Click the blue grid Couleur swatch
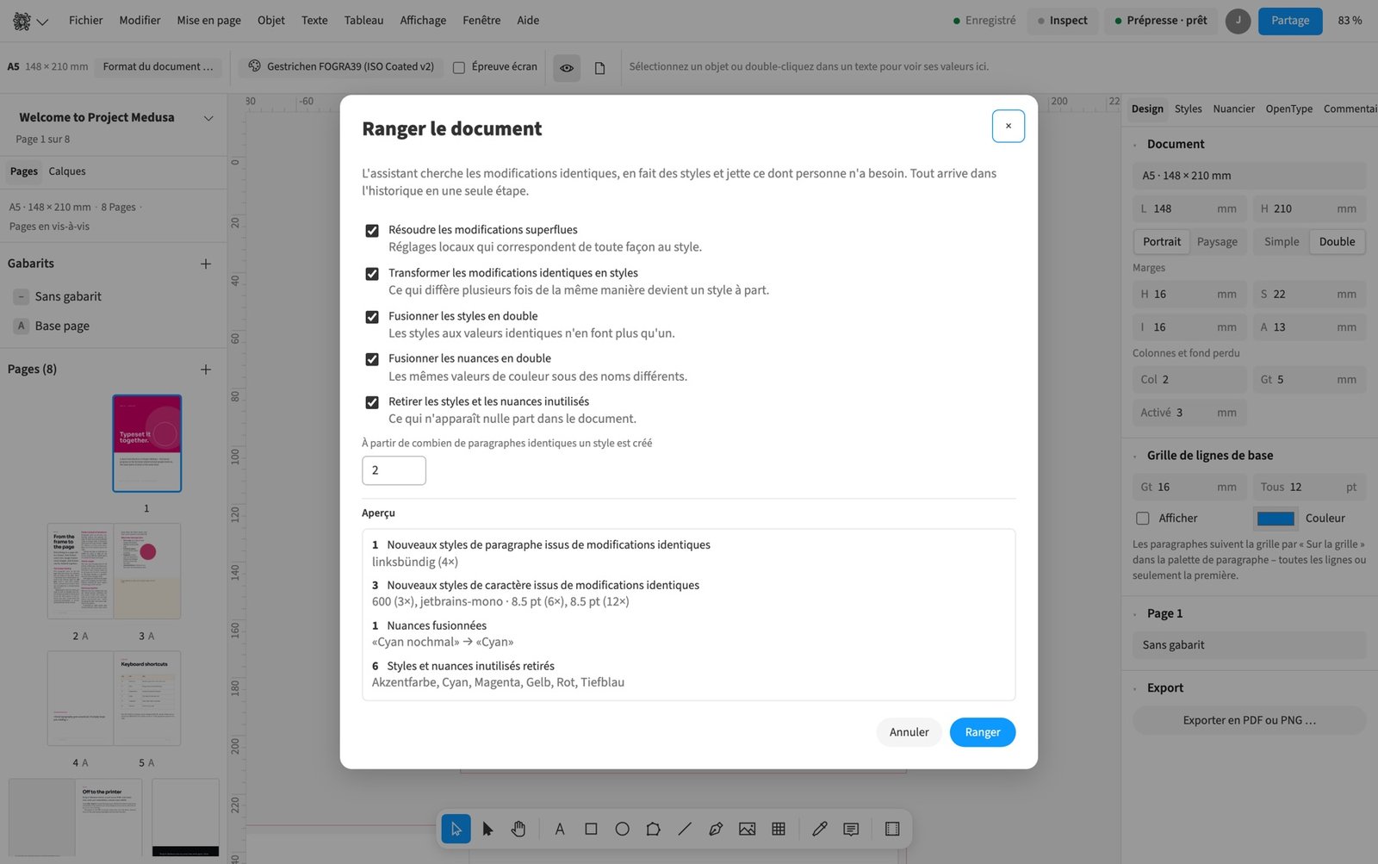 pos(1276,519)
